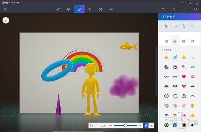This screenshot has width=201, height=132.
Task: Select the Brushes tool
Action: [x=58, y=10]
